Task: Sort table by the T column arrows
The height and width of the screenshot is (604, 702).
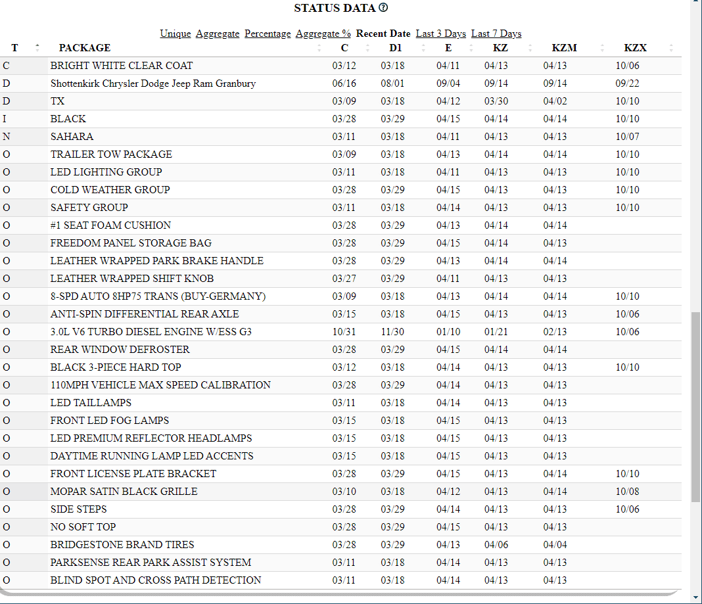Action: click(37, 47)
